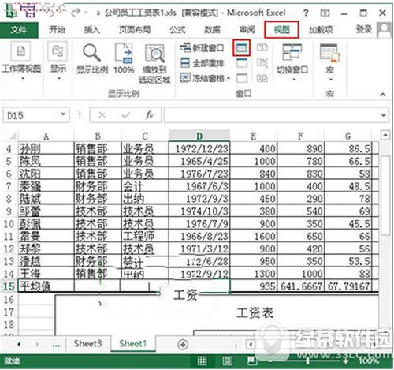
Task: Click the 工资表 chart title
Action: point(255,312)
